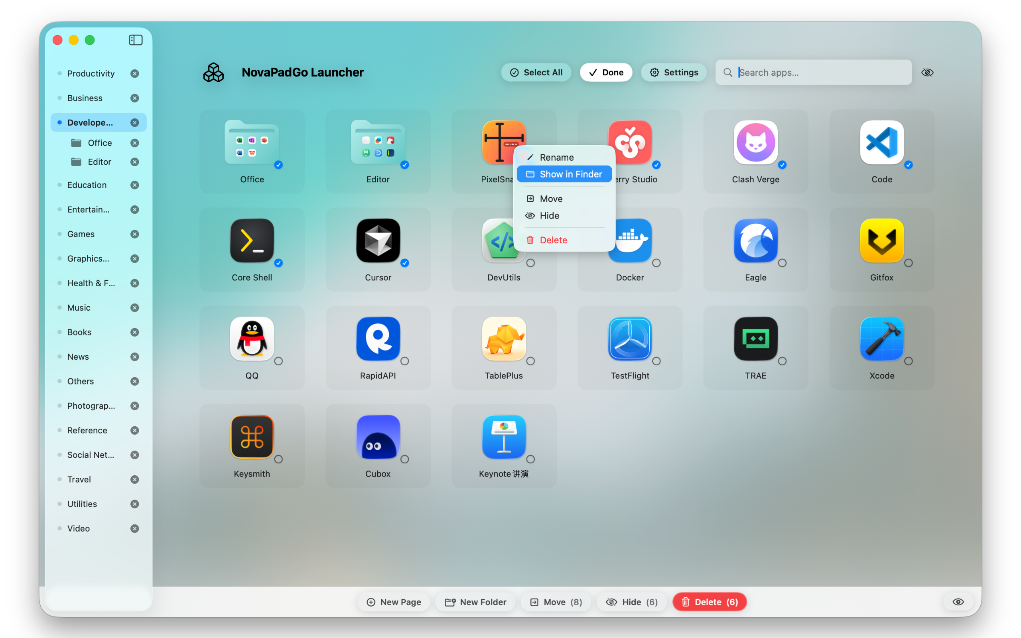Image resolution: width=1021 pixels, height=638 pixels.
Task: Collapse the sidebar with the panel toggle
Action: [136, 39]
